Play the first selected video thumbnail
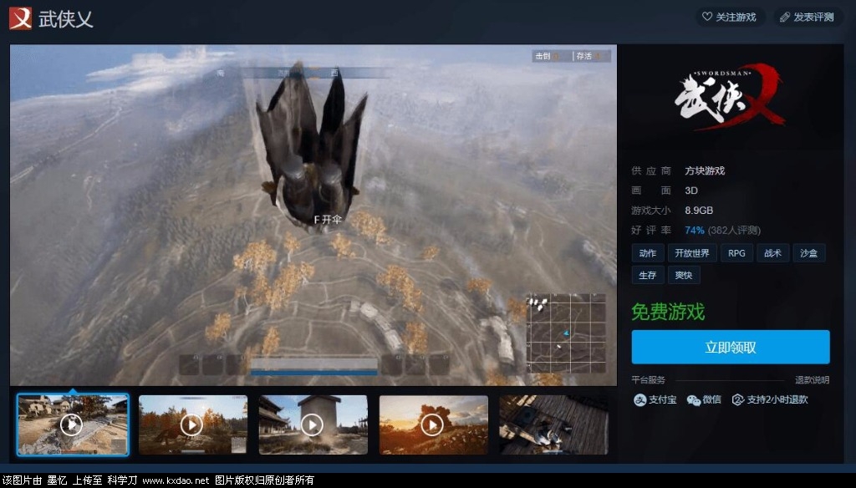 pyautogui.click(x=73, y=425)
